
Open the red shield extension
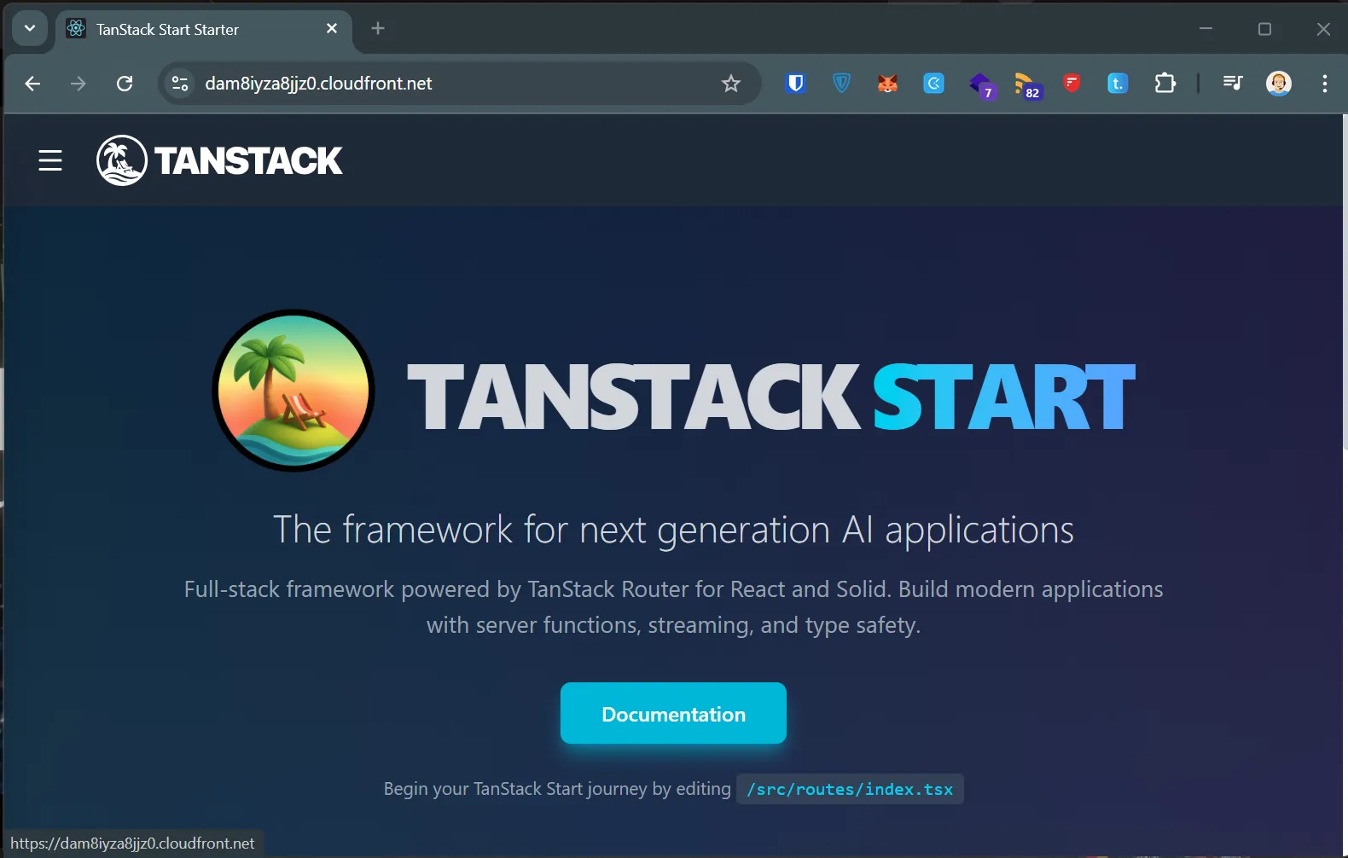1072,83
